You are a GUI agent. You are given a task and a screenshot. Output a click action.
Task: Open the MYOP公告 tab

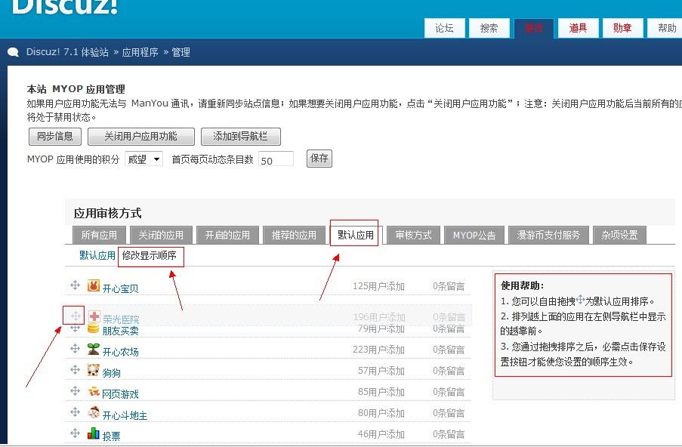tap(474, 236)
